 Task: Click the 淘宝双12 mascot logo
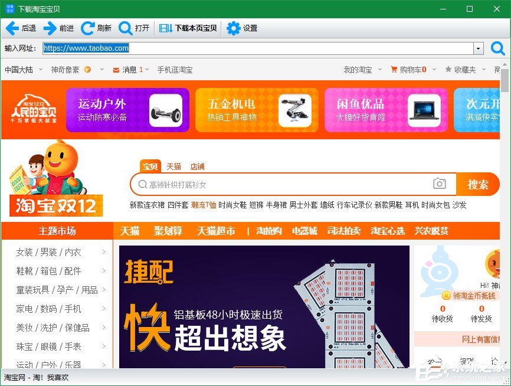pos(56,178)
